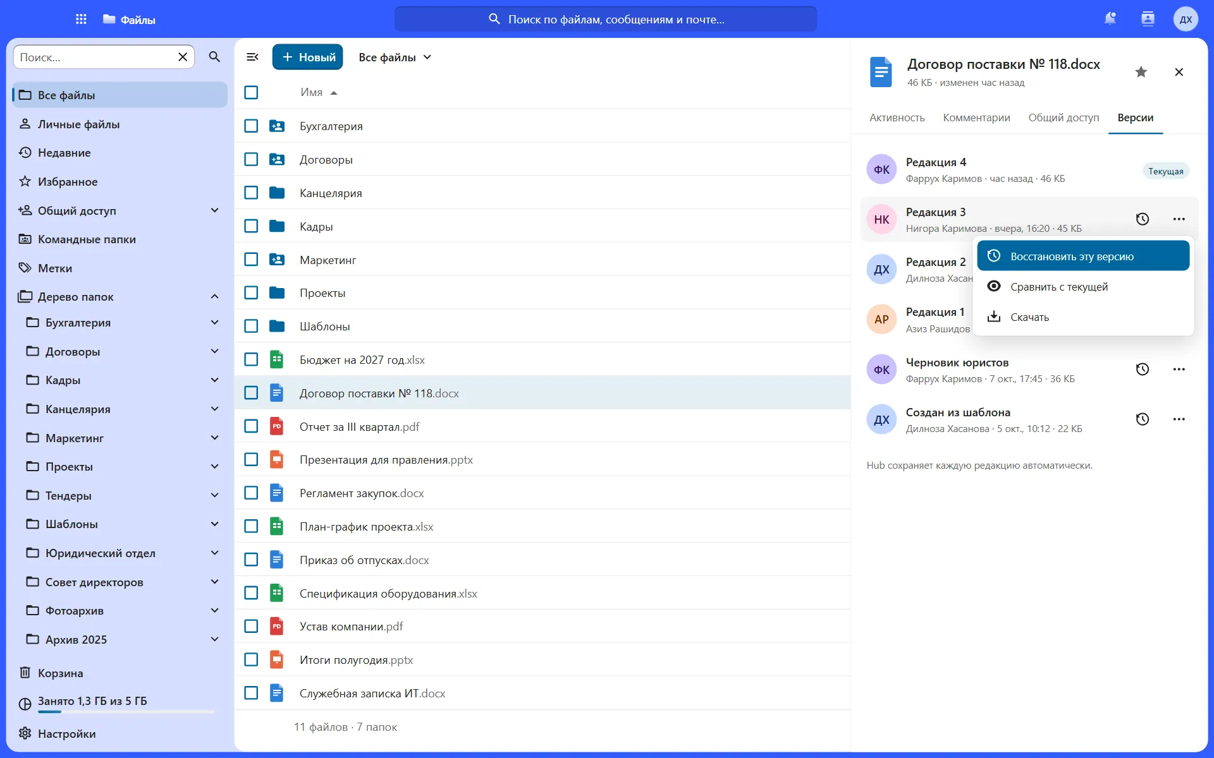Close the file details panel
This screenshot has height=758, width=1214.
click(x=1179, y=72)
